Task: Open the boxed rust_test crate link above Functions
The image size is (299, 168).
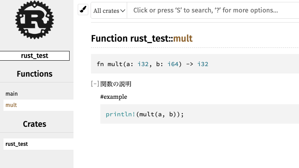Action: 35,56
